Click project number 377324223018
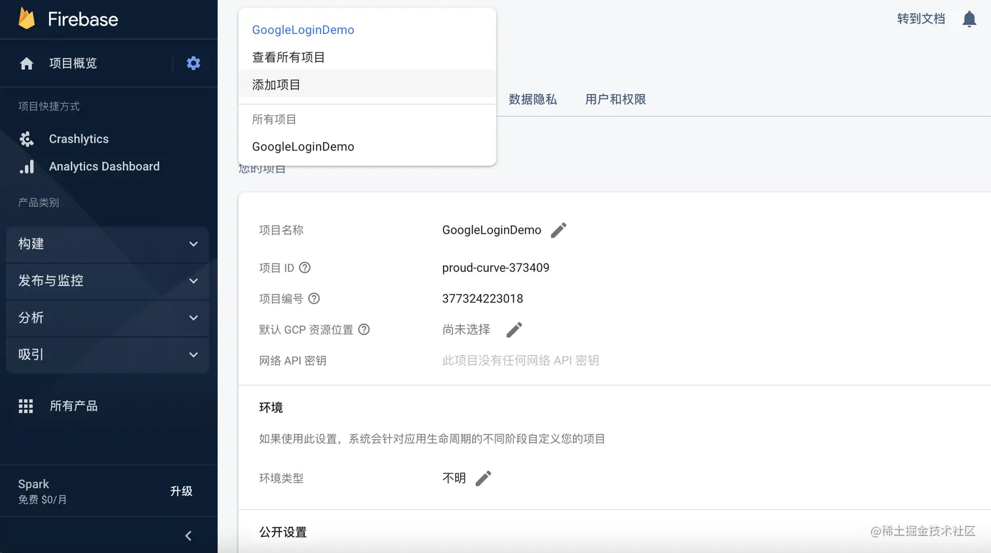This screenshot has width=991, height=553. click(x=482, y=298)
